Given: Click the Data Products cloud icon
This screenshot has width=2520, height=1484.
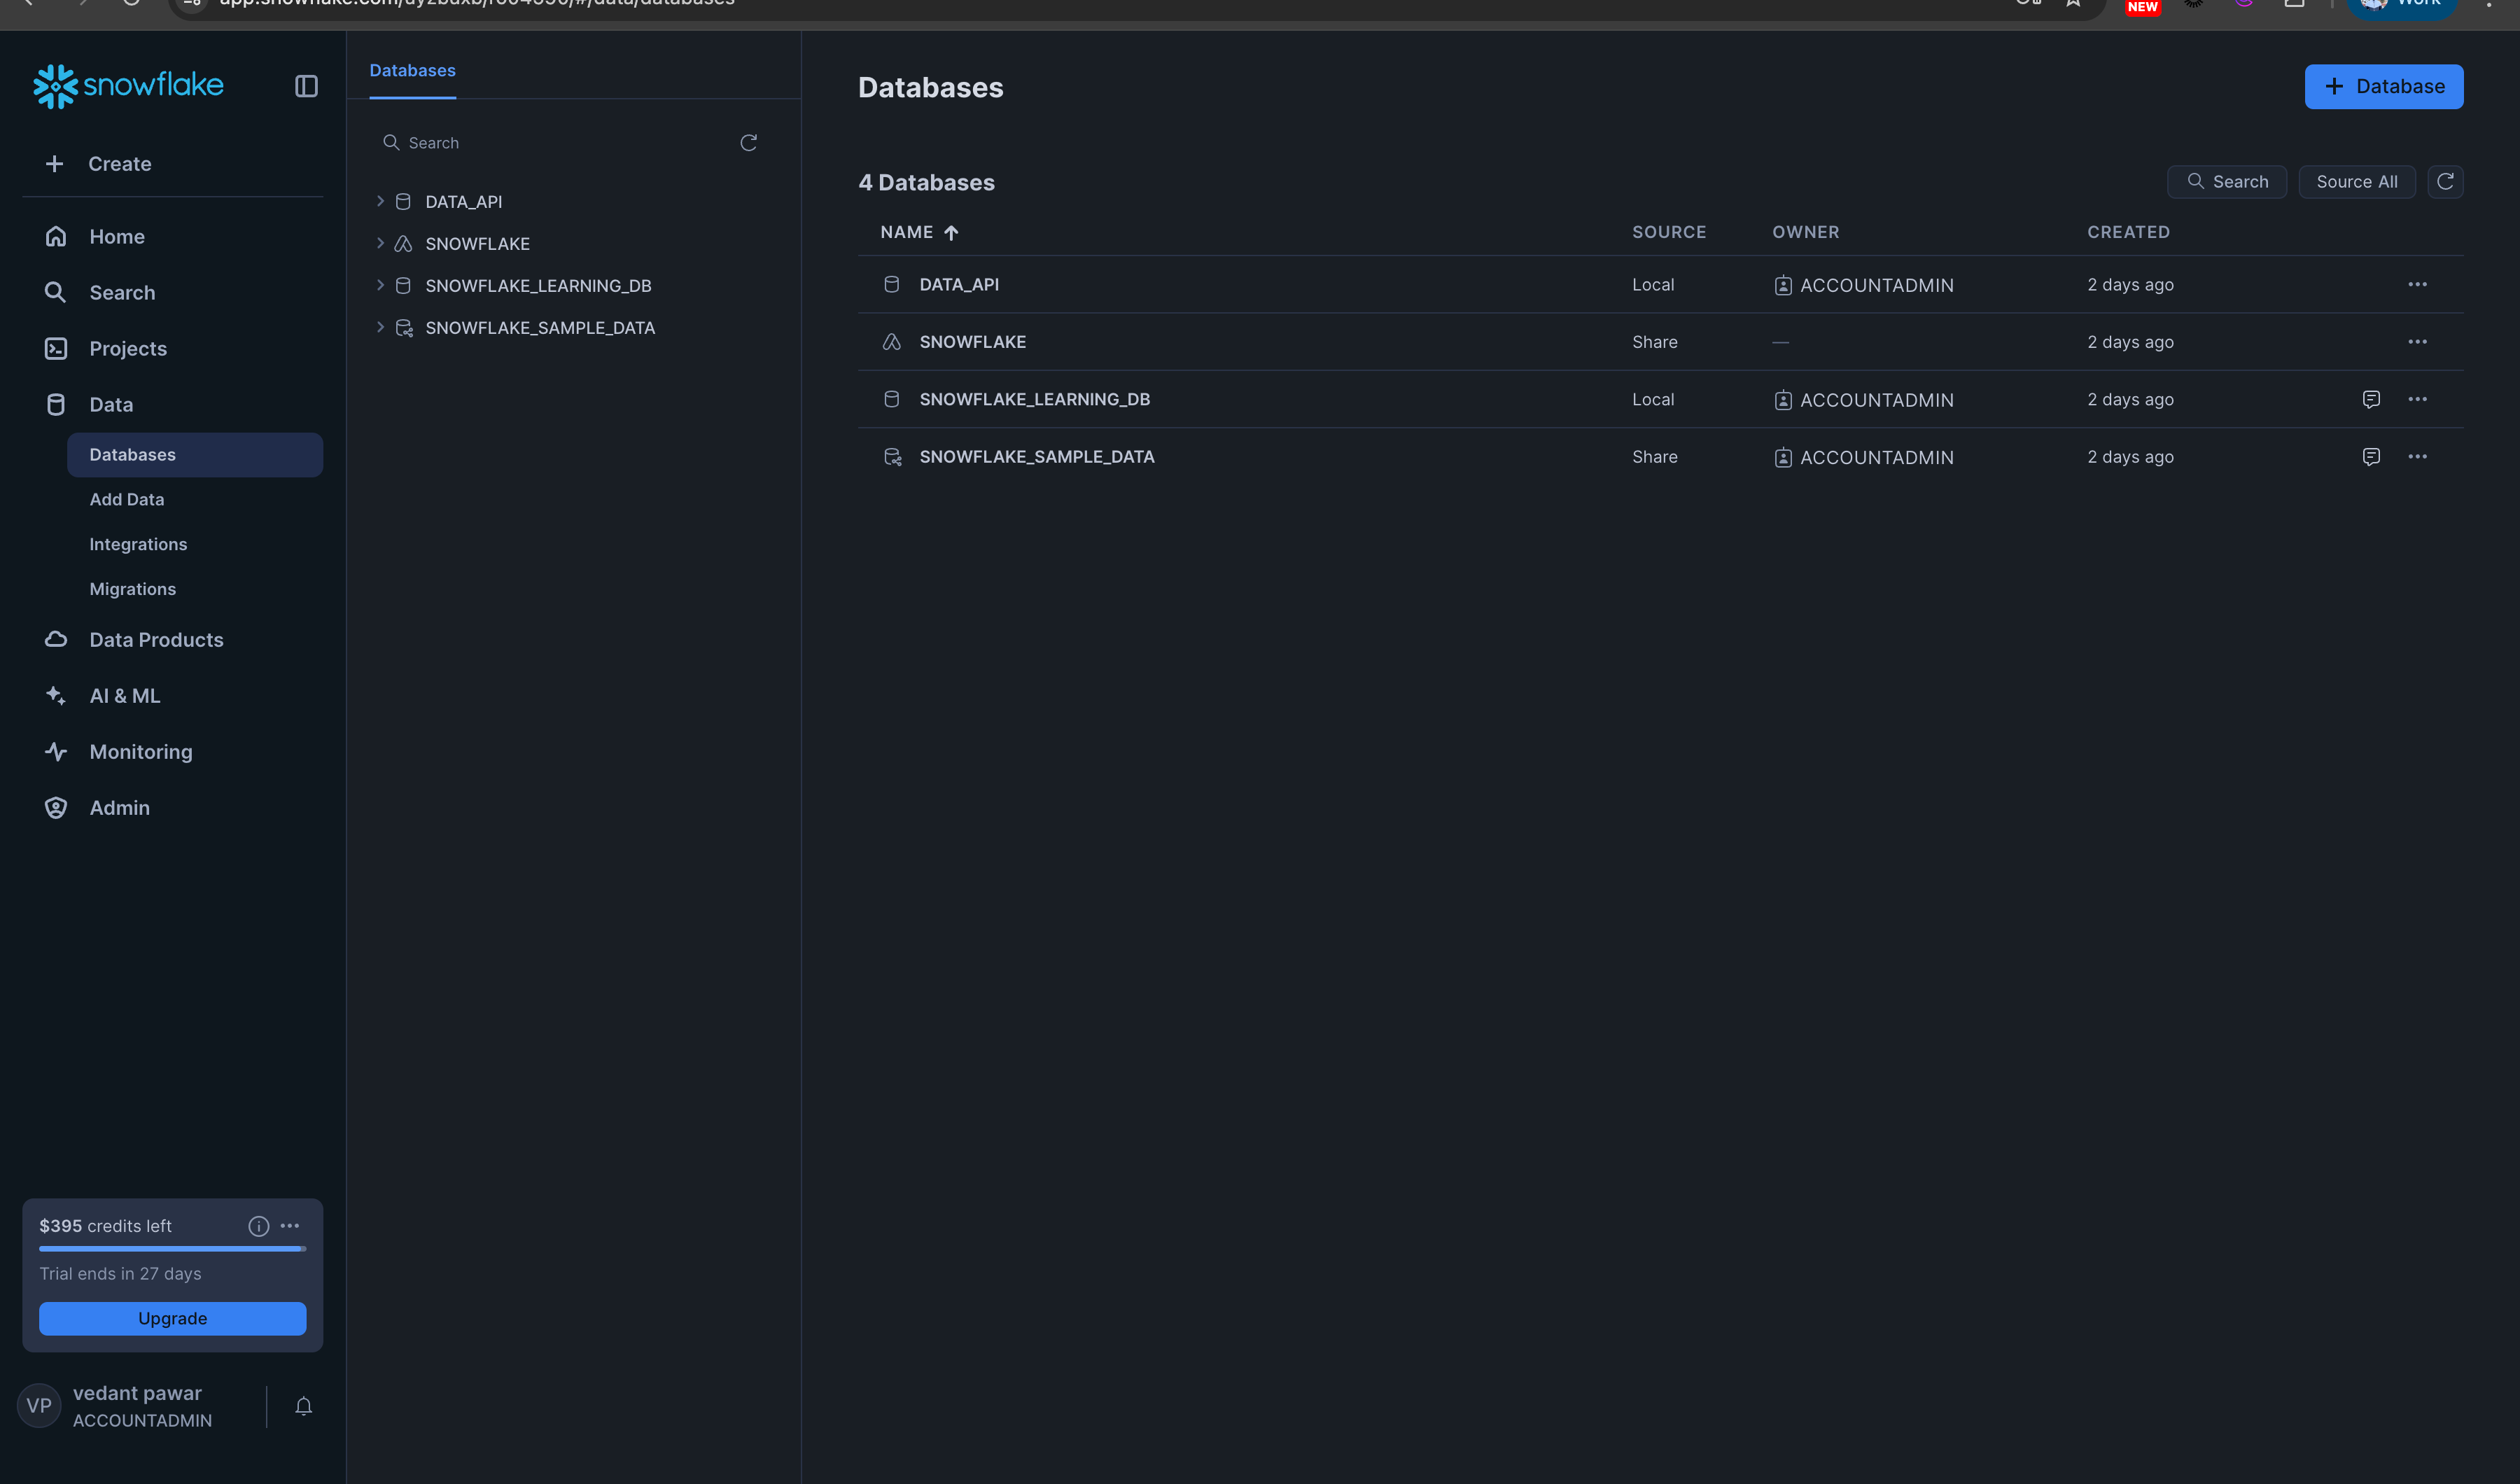Looking at the screenshot, I should 56,639.
